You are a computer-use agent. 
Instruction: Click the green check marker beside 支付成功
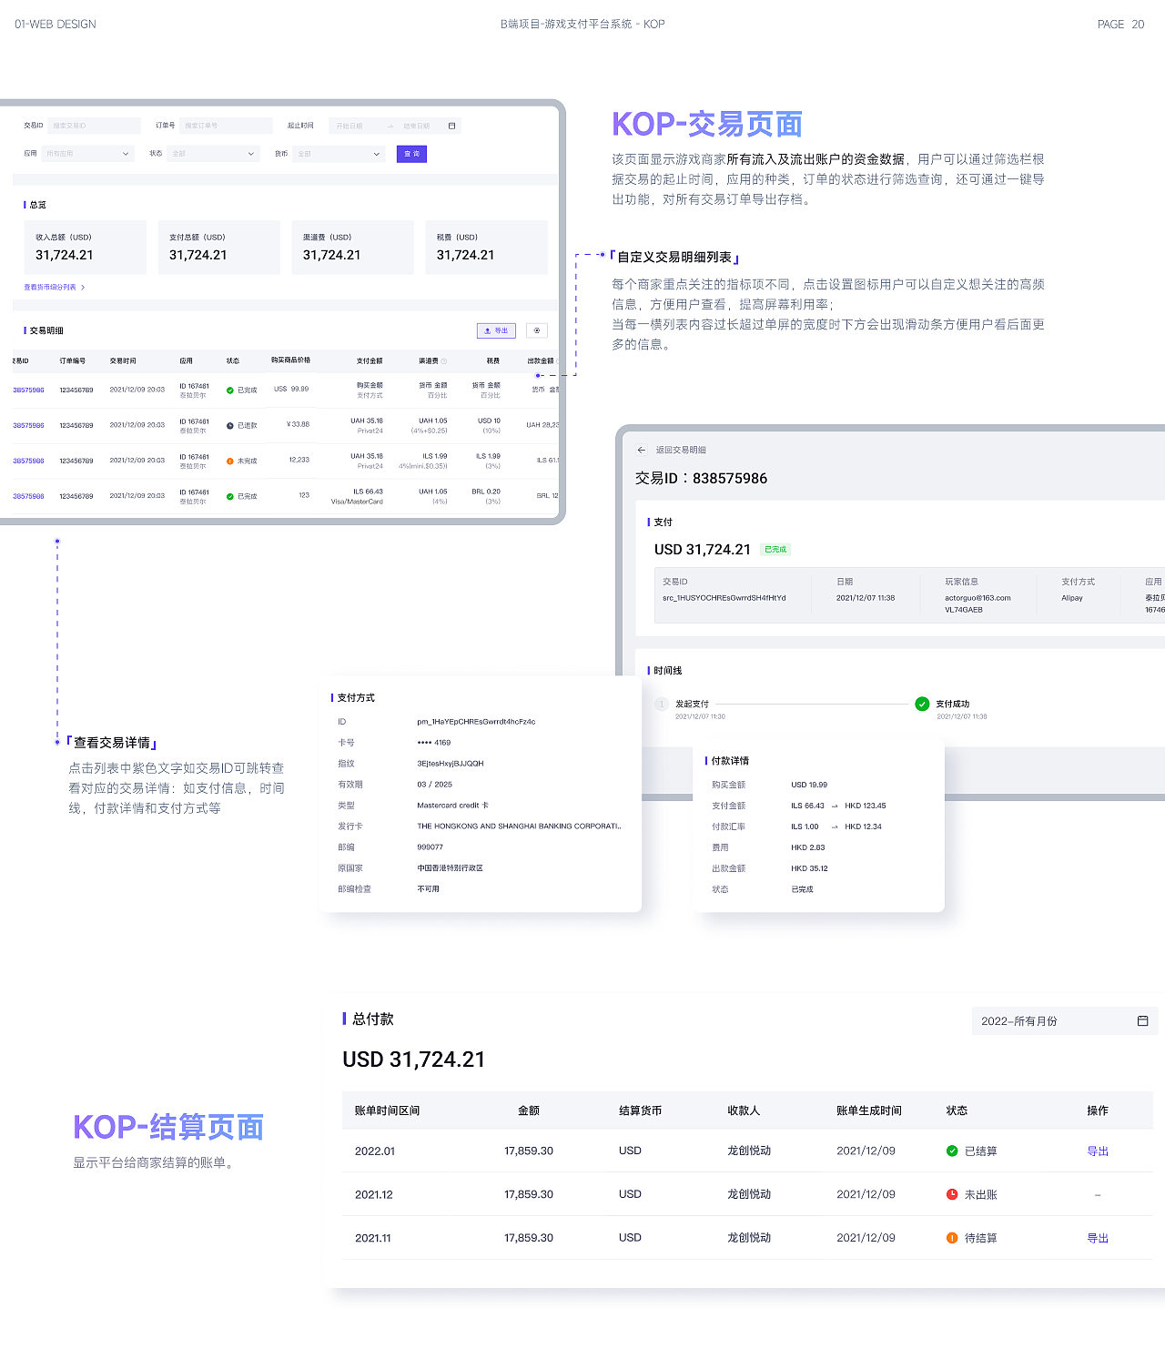(x=922, y=704)
